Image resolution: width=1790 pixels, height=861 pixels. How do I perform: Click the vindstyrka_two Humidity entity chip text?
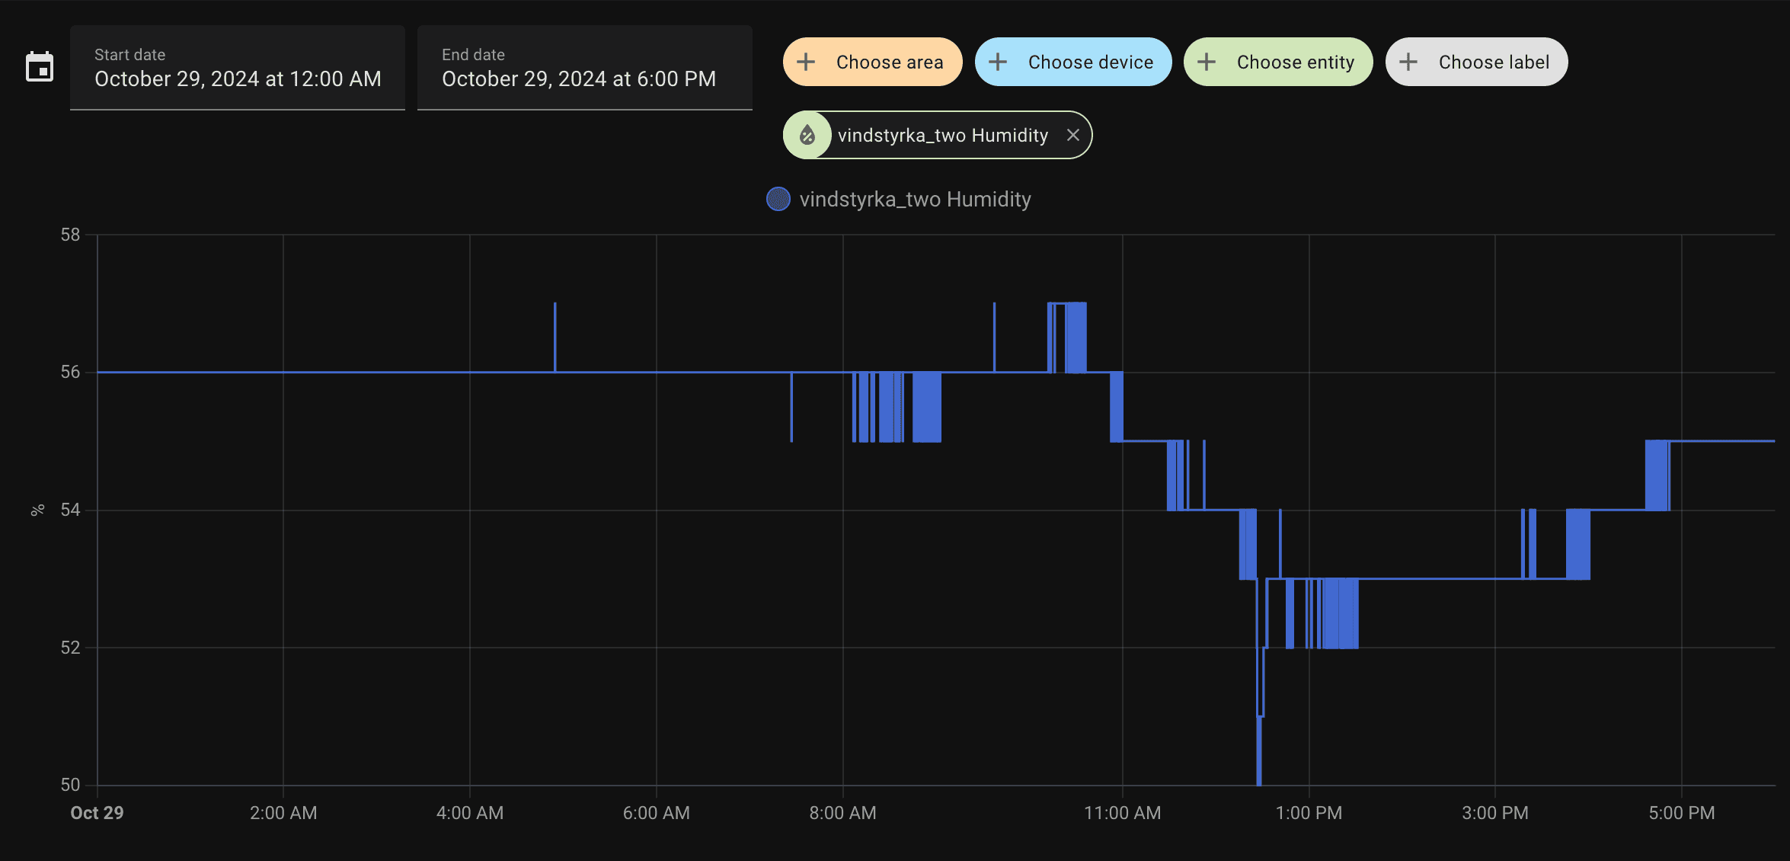(943, 136)
